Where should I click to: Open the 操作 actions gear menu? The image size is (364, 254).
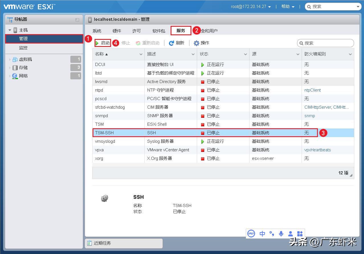[x=196, y=43]
